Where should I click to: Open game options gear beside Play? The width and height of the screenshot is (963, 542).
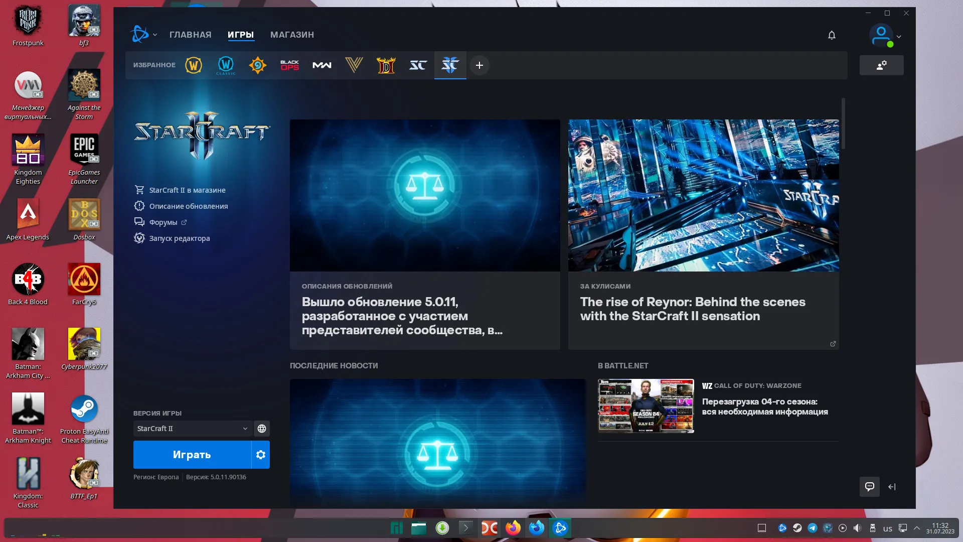tap(261, 455)
